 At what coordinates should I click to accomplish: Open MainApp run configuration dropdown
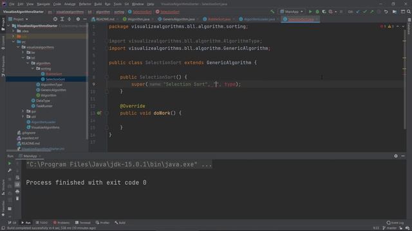pos(292,12)
